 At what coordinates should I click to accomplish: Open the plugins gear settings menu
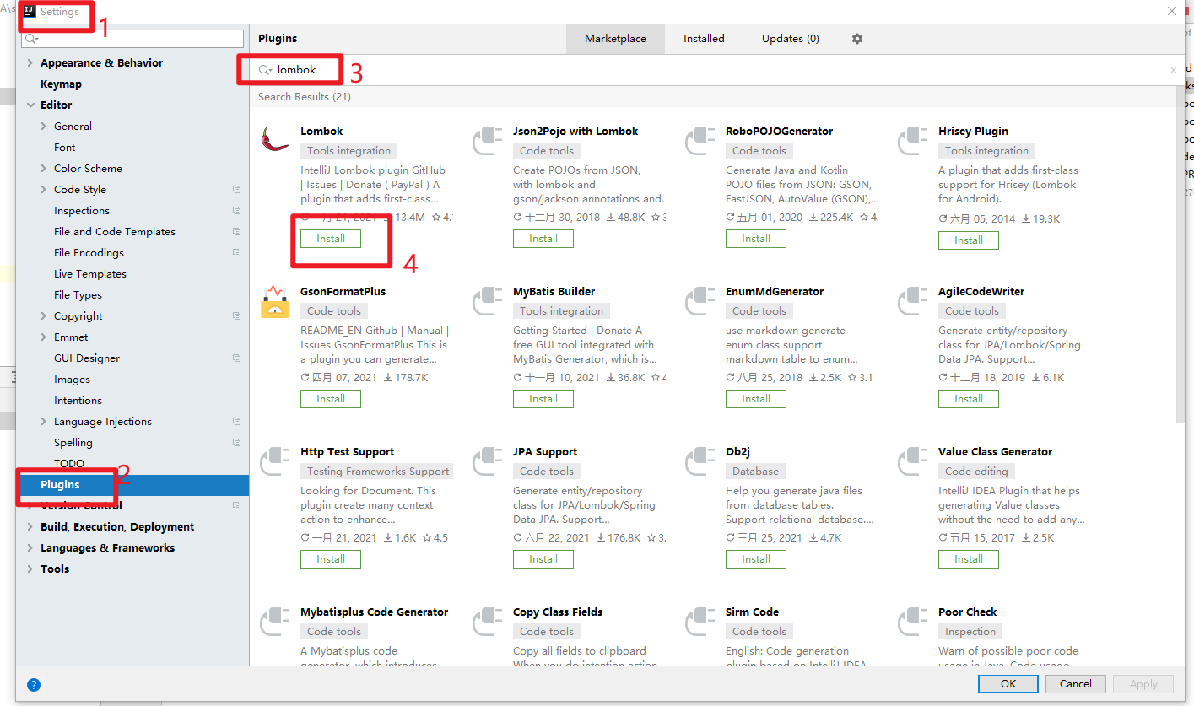coord(857,39)
